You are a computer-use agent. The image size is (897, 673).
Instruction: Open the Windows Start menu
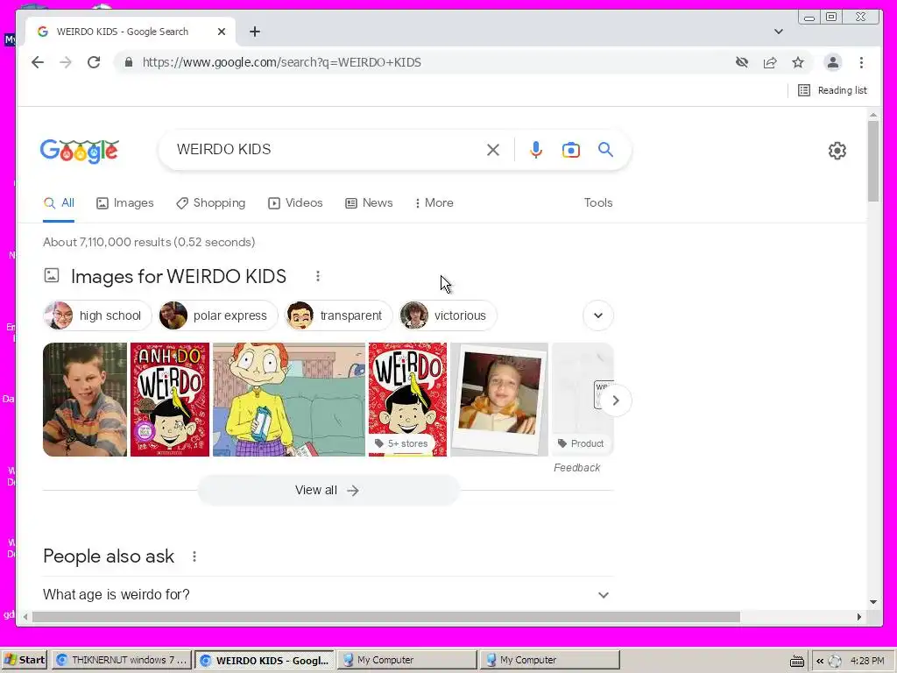click(24, 660)
